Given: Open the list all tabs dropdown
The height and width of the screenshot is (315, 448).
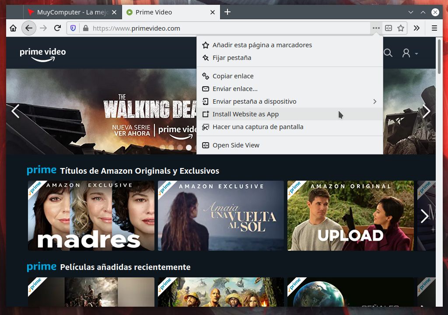Looking at the screenshot, I should (x=411, y=12).
